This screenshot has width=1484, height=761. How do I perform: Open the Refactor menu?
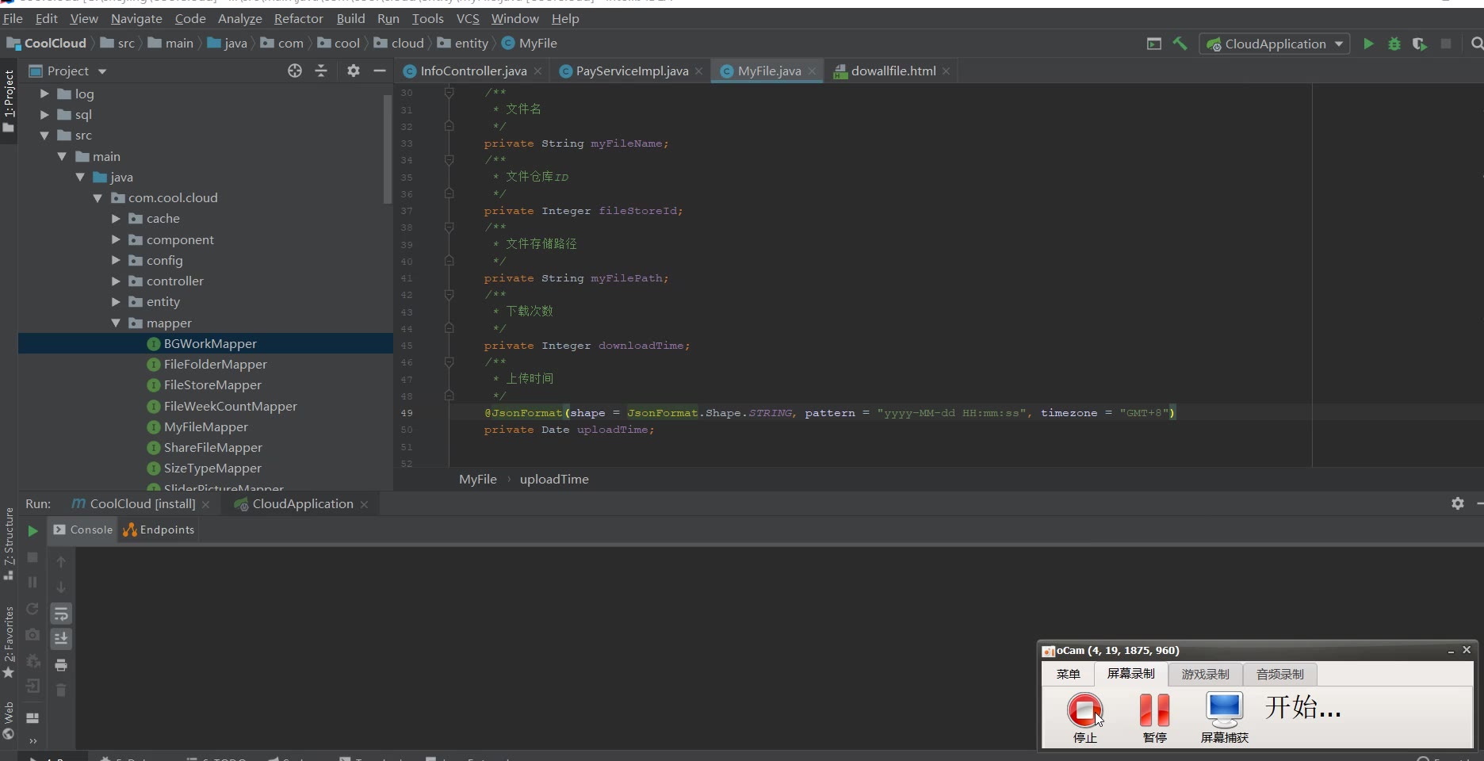(298, 18)
